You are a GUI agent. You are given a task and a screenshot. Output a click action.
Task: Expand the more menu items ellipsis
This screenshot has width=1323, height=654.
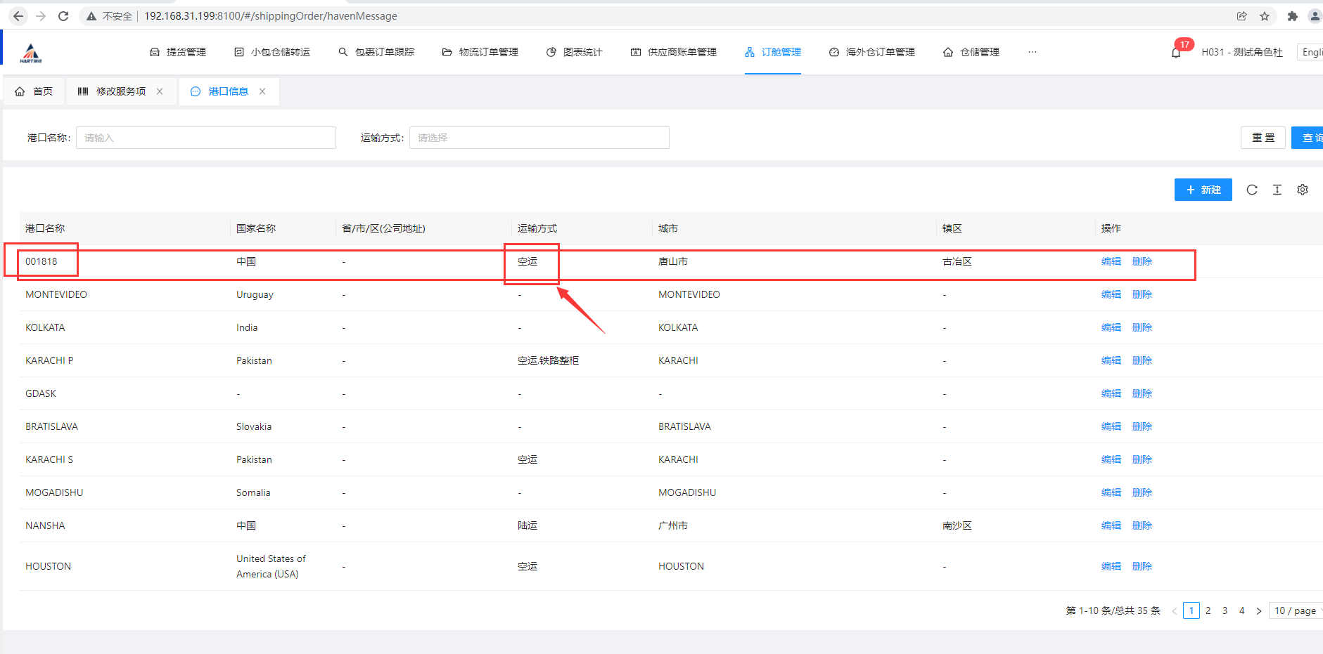[x=1032, y=52]
